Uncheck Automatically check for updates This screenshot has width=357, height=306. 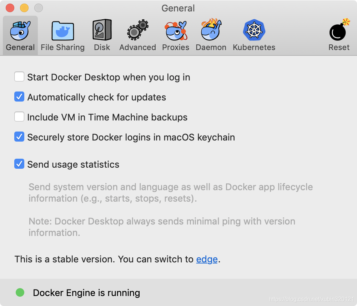(x=19, y=97)
